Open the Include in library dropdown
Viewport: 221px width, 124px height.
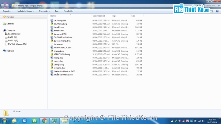[x=26, y=11]
